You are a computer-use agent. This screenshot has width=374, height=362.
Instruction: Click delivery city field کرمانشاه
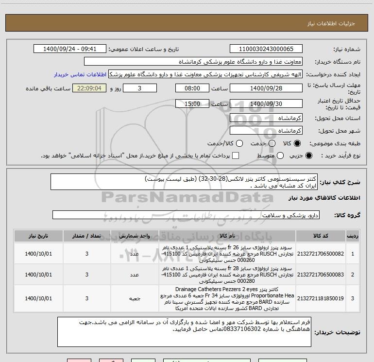tap(266, 131)
